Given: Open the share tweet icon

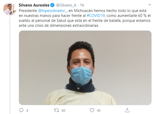Looking at the screenshot, I should (x=127, y=110).
